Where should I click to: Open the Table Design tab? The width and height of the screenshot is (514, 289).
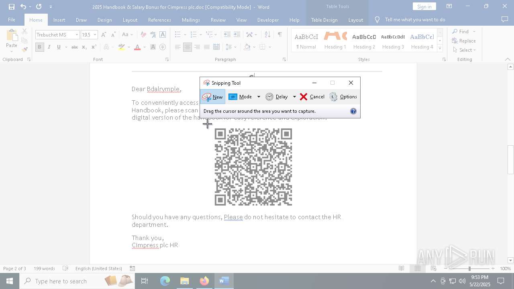coord(324,20)
